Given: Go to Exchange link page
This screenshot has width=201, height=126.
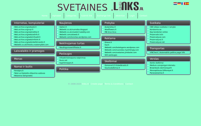Looking at the screenshot, I should pos(104,16).
